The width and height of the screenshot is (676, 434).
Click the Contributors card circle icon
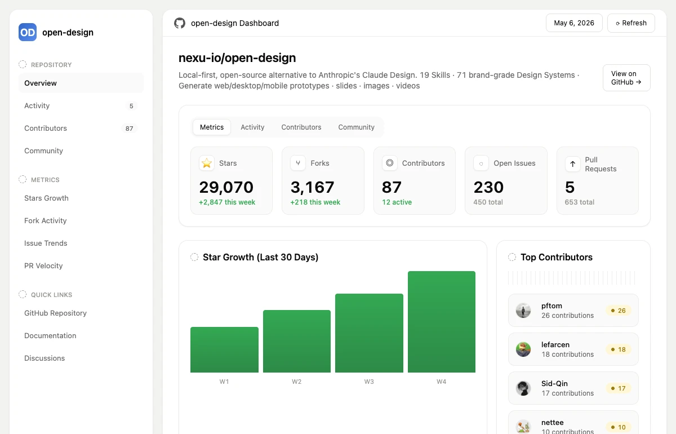click(x=389, y=163)
